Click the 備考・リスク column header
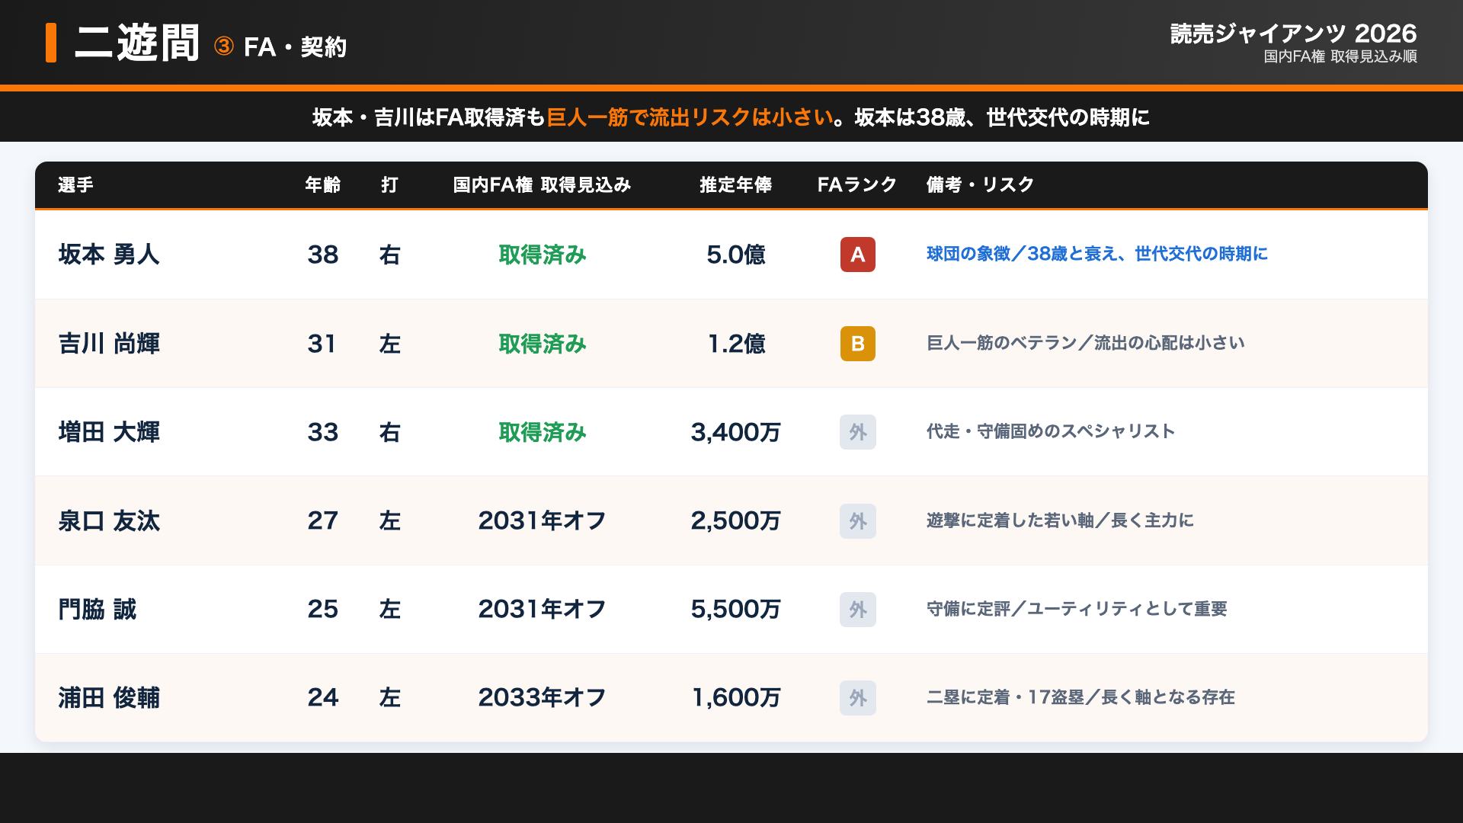 980,185
